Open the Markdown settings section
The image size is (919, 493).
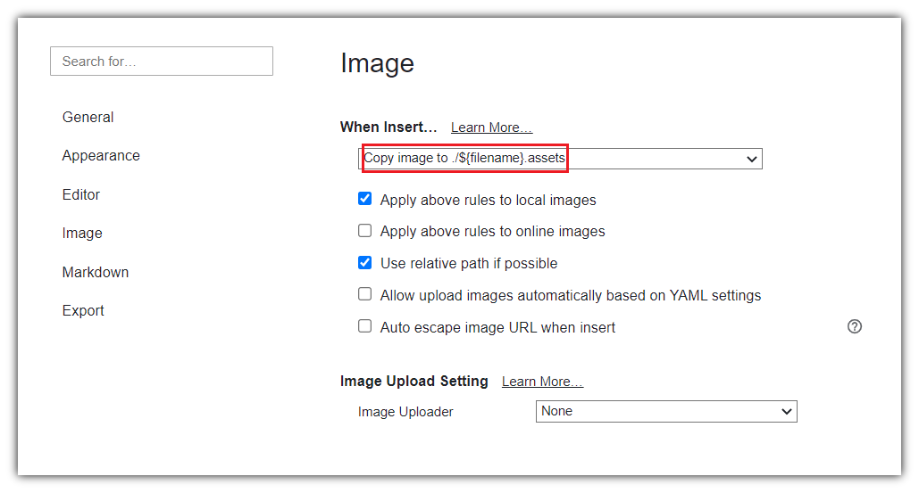(x=96, y=272)
